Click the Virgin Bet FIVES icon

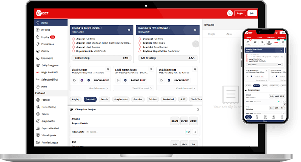(x=38, y=72)
